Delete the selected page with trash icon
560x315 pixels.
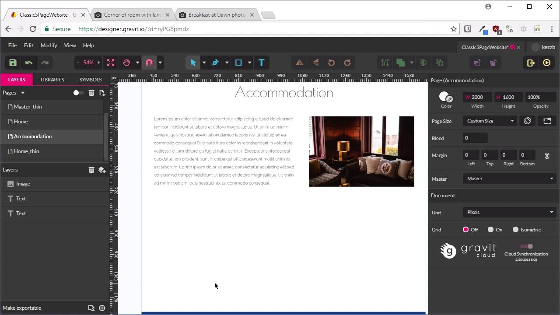pyautogui.click(x=91, y=93)
